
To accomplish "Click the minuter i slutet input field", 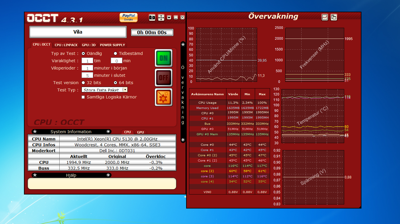I will pos(87,75).
